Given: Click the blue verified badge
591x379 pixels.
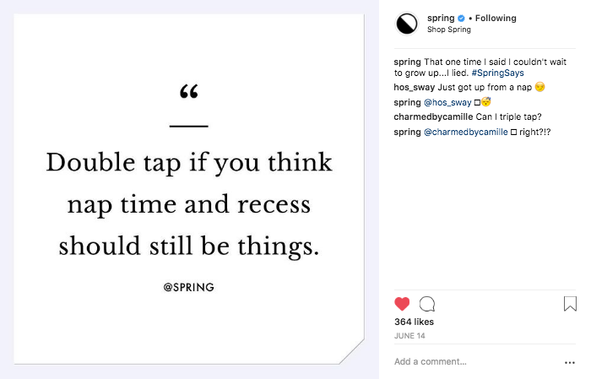Looking at the screenshot, I should [461, 19].
